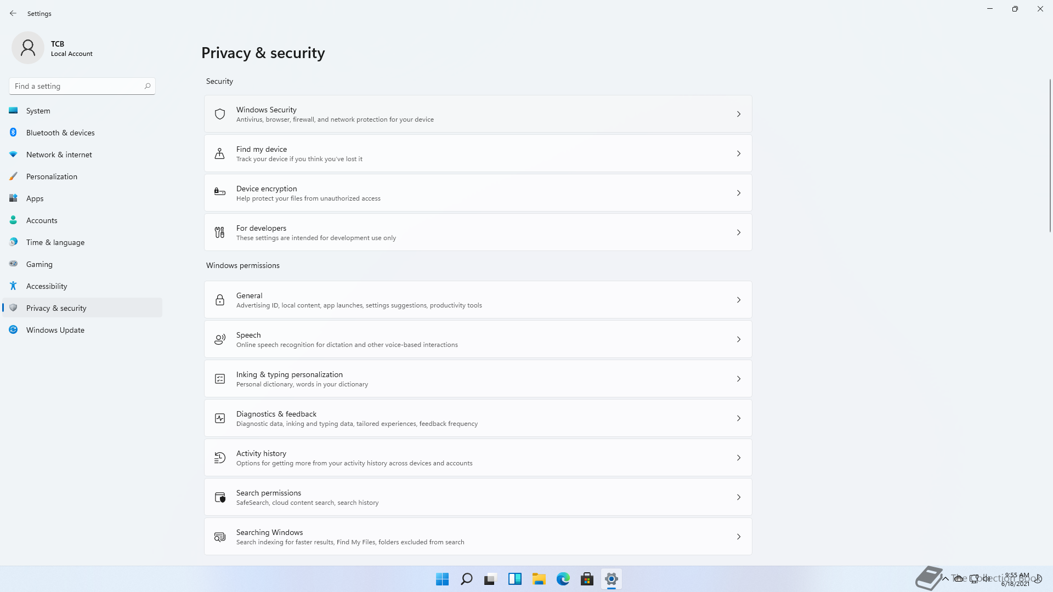Click the Find a setting search box
1053x592 pixels.
pyautogui.click(x=82, y=86)
